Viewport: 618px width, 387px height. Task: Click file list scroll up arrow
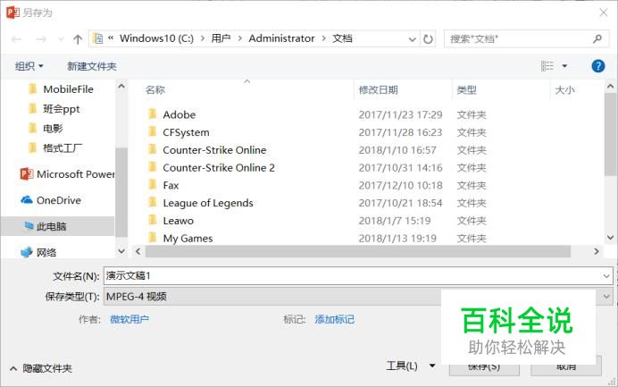[611, 86]
